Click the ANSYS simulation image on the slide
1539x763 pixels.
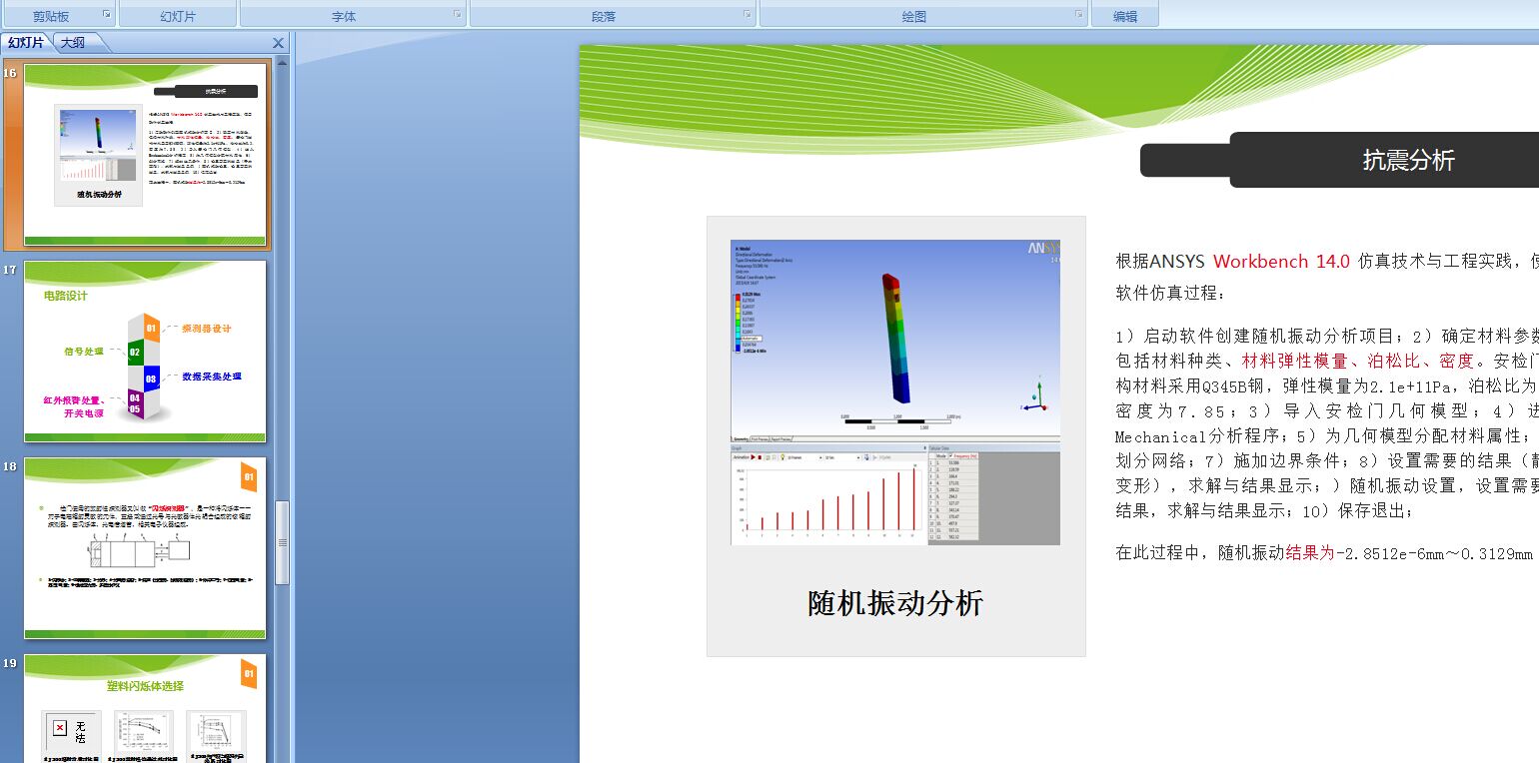894,389
